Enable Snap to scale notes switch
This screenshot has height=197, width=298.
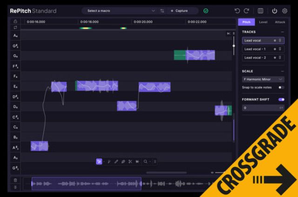point(281,87)
